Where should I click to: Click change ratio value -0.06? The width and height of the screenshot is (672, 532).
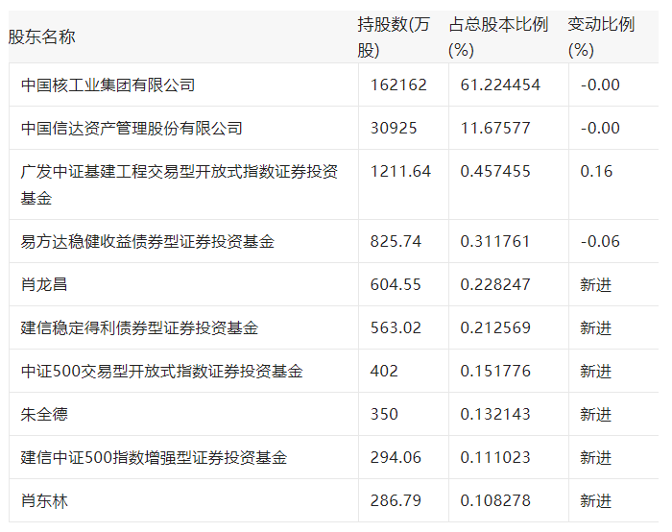600,241
